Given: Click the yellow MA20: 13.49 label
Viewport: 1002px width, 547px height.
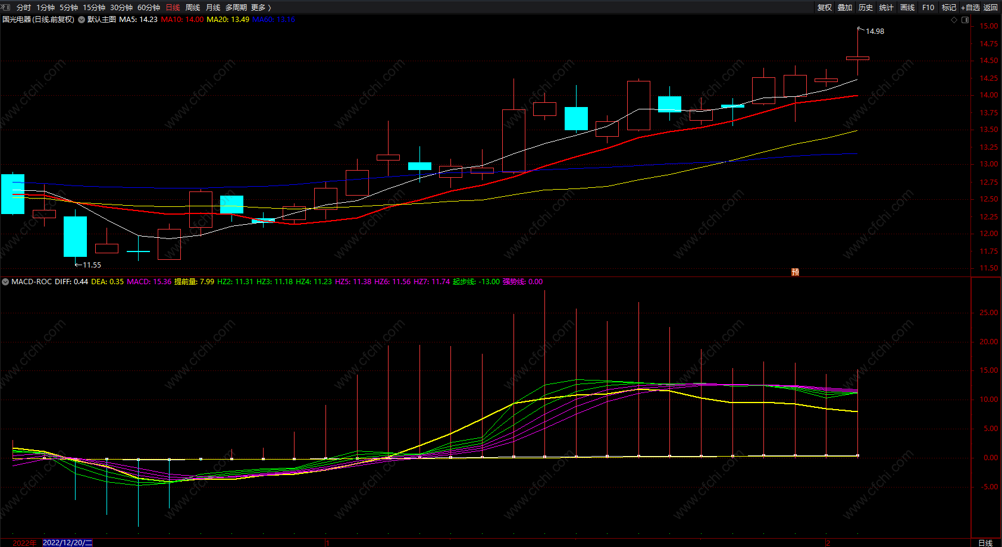Looking at the screenshot, I should pyautogui.click(x=228, y=20).
